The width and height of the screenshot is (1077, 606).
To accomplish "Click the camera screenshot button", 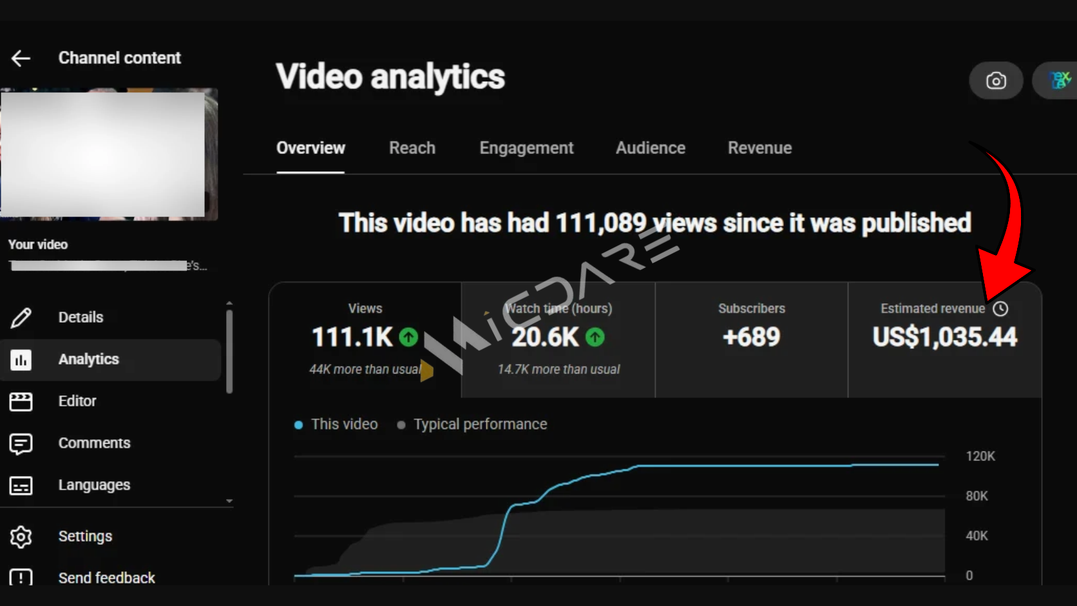I will (x=996, y=80).
